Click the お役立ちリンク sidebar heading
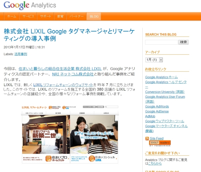This screenshot has height=172, width=201. pyautogui.click(x=156, y=69)
